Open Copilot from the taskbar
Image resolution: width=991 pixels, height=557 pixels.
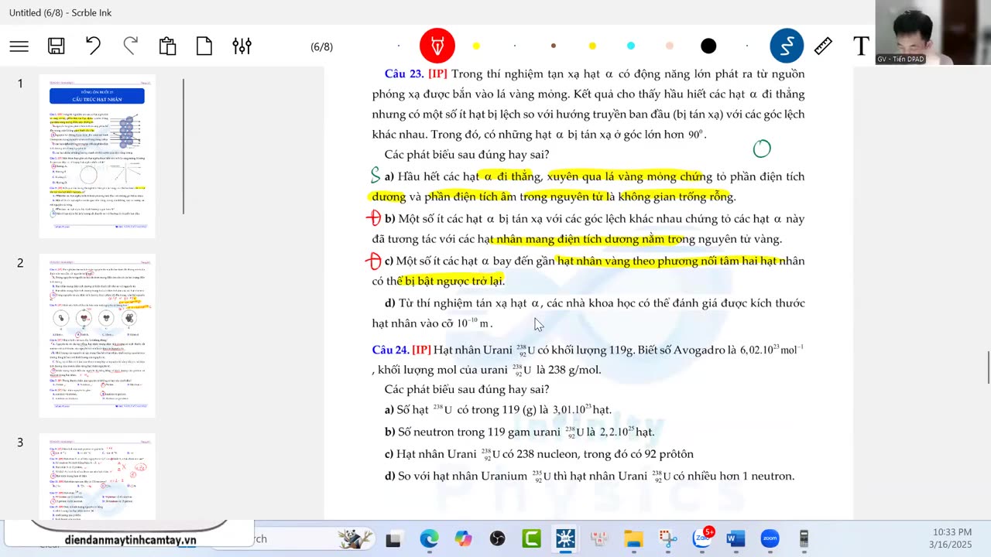[463, 538]
